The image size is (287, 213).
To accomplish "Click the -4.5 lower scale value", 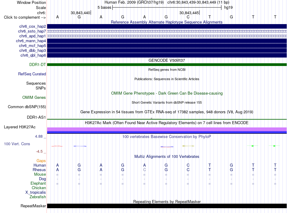I will pyautogui.click(x=39, y=152).
